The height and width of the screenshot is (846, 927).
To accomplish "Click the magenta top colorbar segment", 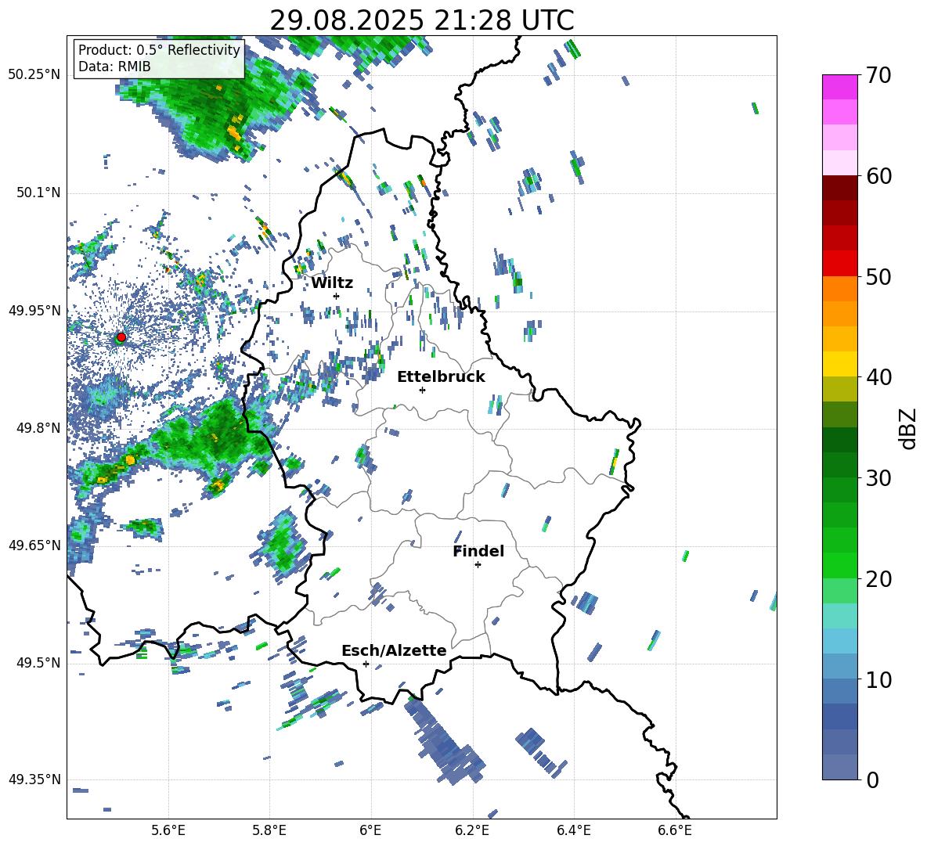I will pos(839,87).
